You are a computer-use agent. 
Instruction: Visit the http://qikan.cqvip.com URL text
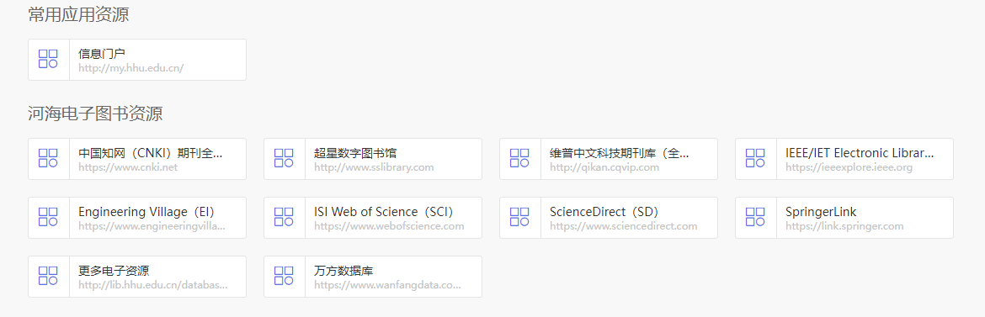[604, 167]
